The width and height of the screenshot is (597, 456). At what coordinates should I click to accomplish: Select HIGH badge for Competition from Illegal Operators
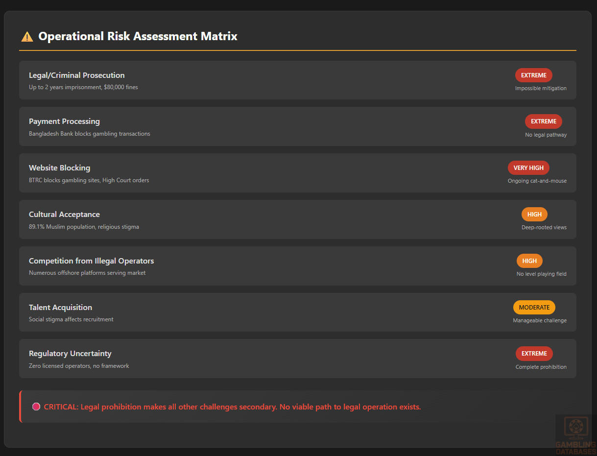pyautogui.click(x=529, y=261)
